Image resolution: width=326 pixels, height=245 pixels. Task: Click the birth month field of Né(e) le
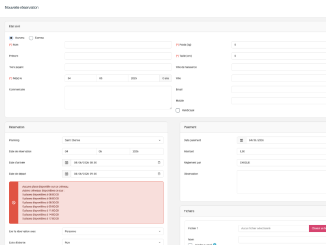coord(112,78)
